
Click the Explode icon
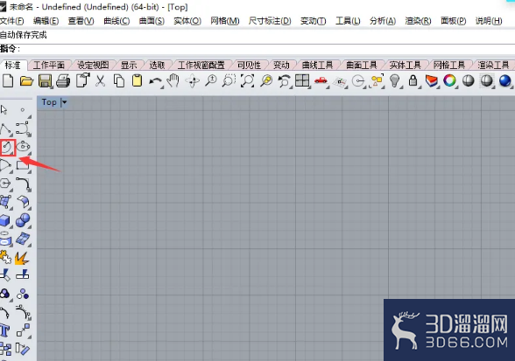point(23,258)
